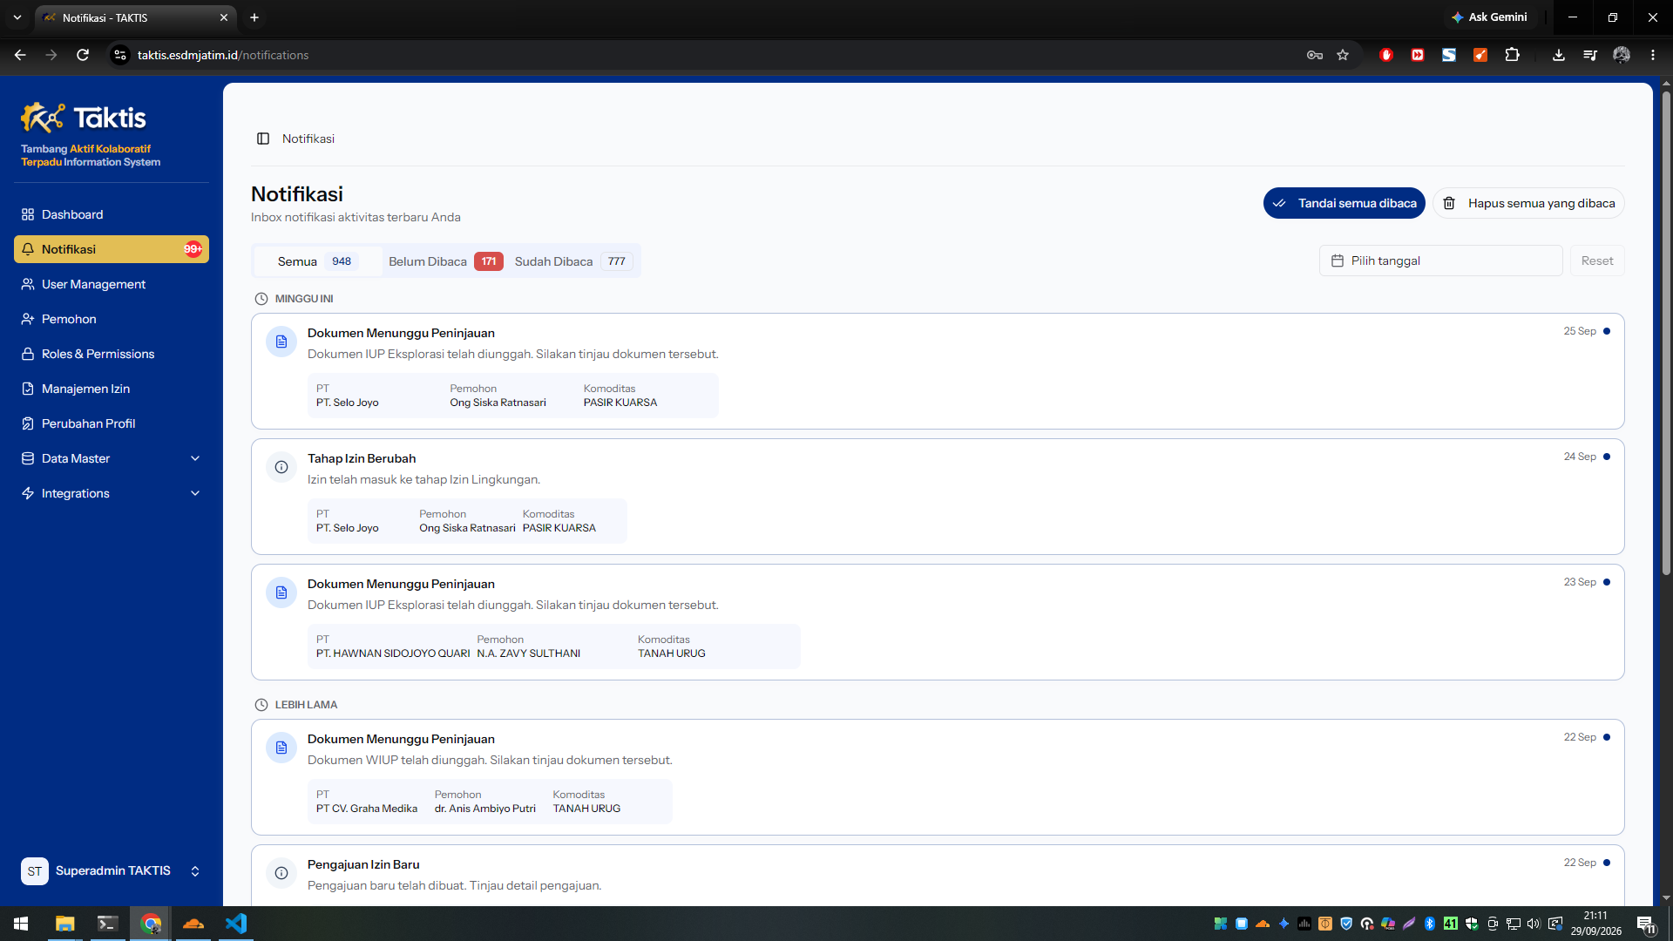The image size is (1673, 941).
Task: Click PT CV. Graha Medika text
Action: (367, 809)
